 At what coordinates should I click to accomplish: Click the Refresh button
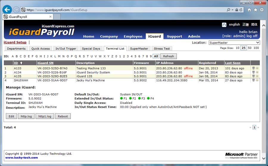coord(168,56)
